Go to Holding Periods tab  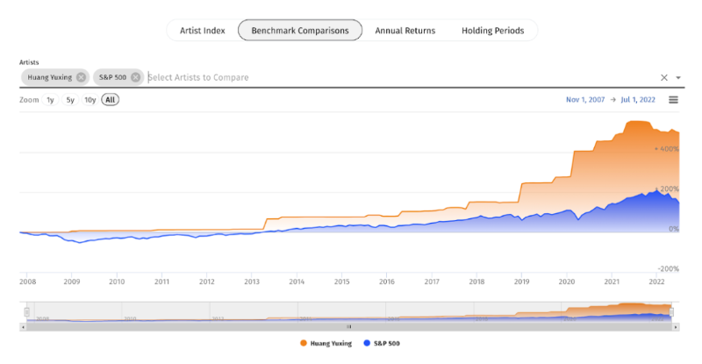[492, 31]
